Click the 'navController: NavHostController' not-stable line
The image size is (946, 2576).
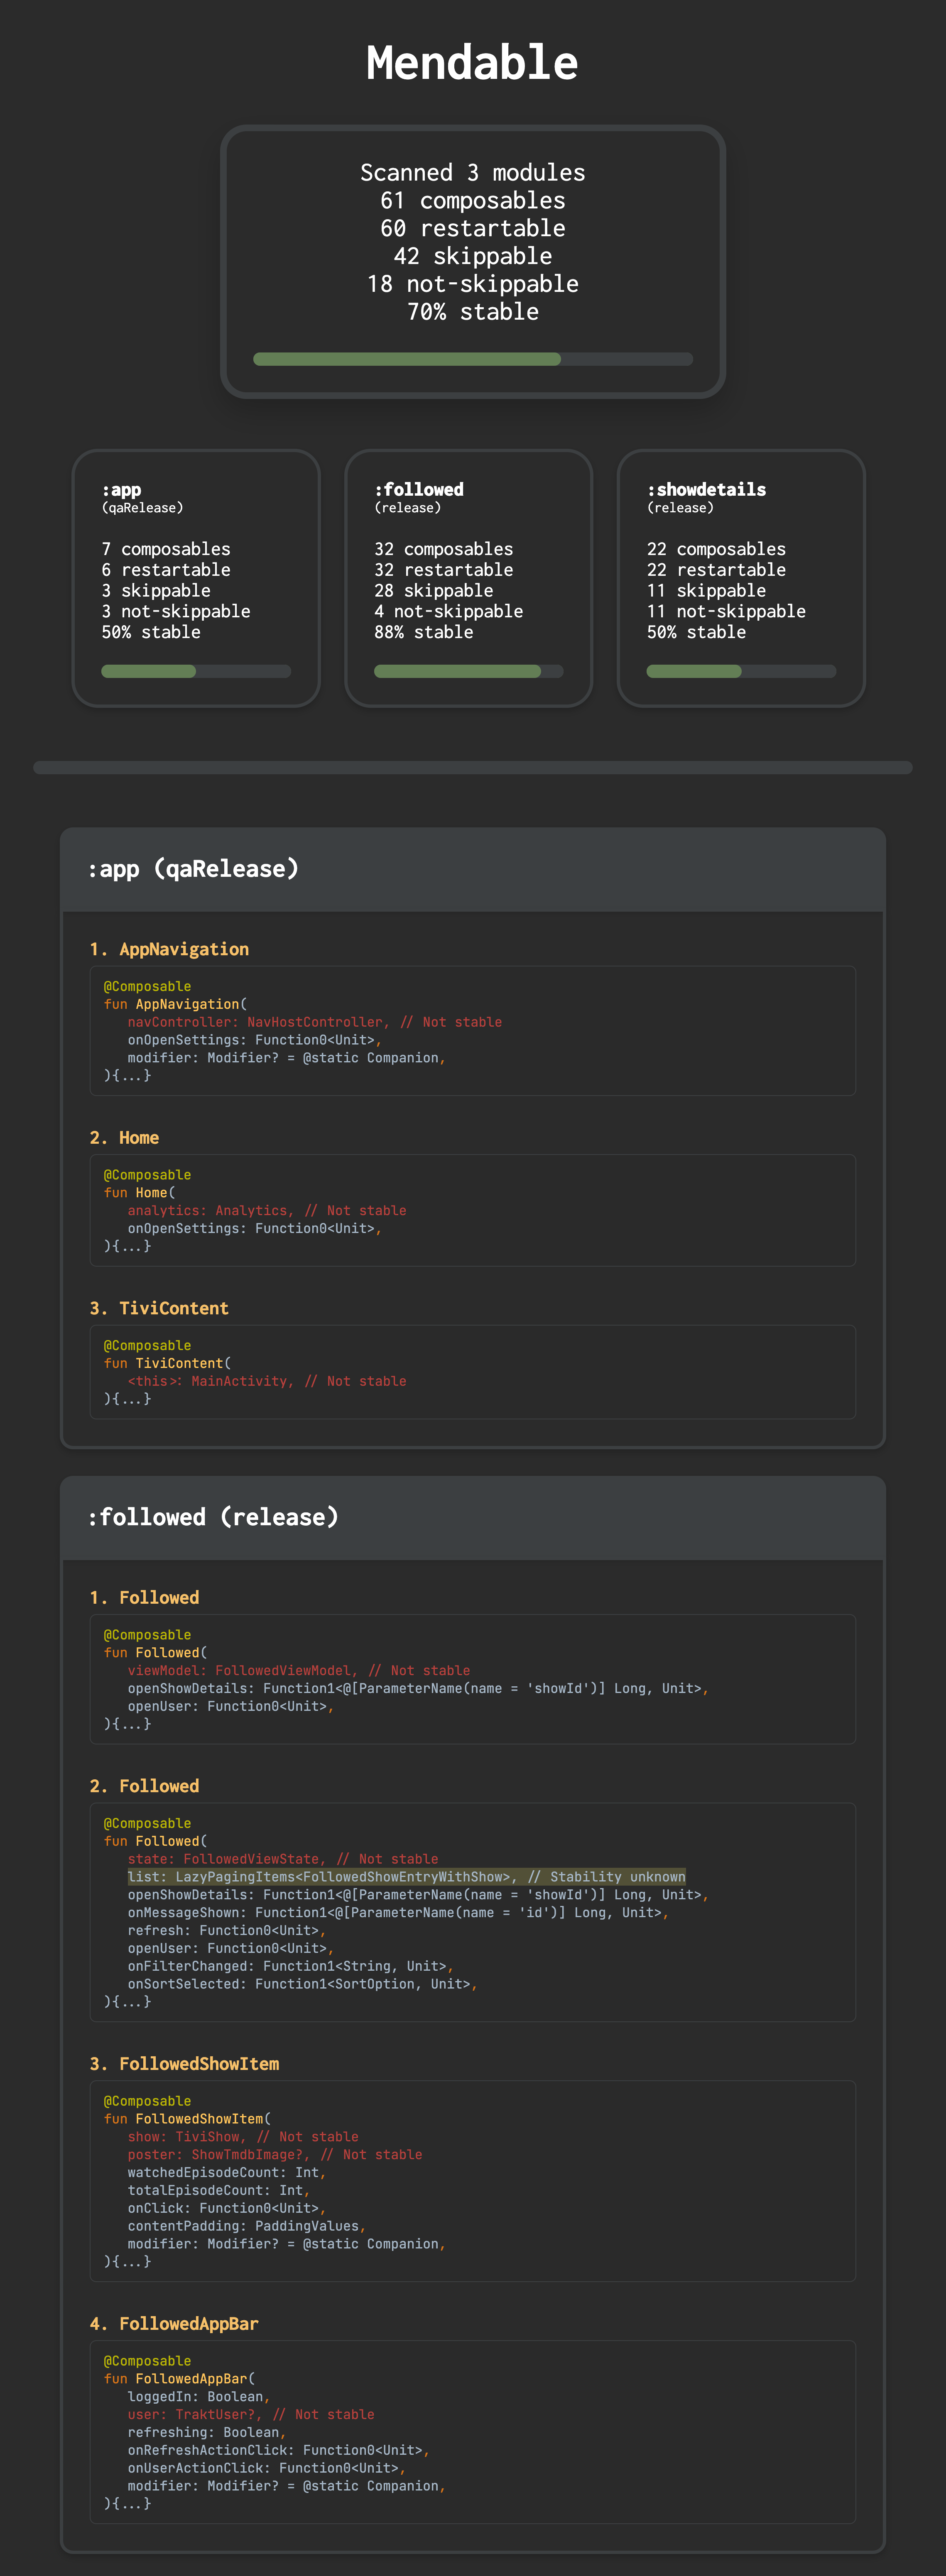[315, 1022]
